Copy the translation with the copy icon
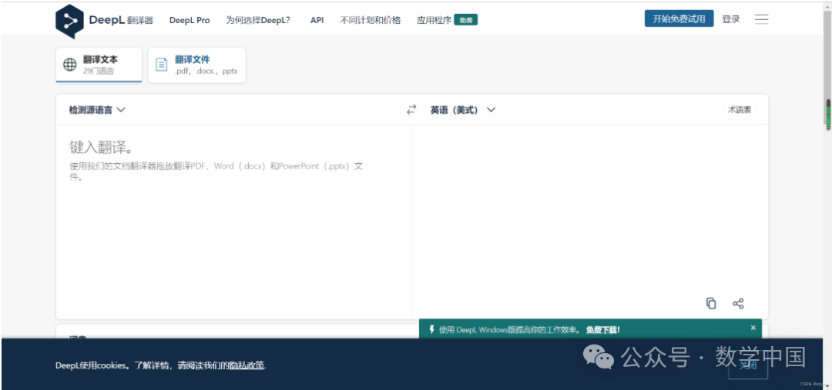 pos(711,304)
